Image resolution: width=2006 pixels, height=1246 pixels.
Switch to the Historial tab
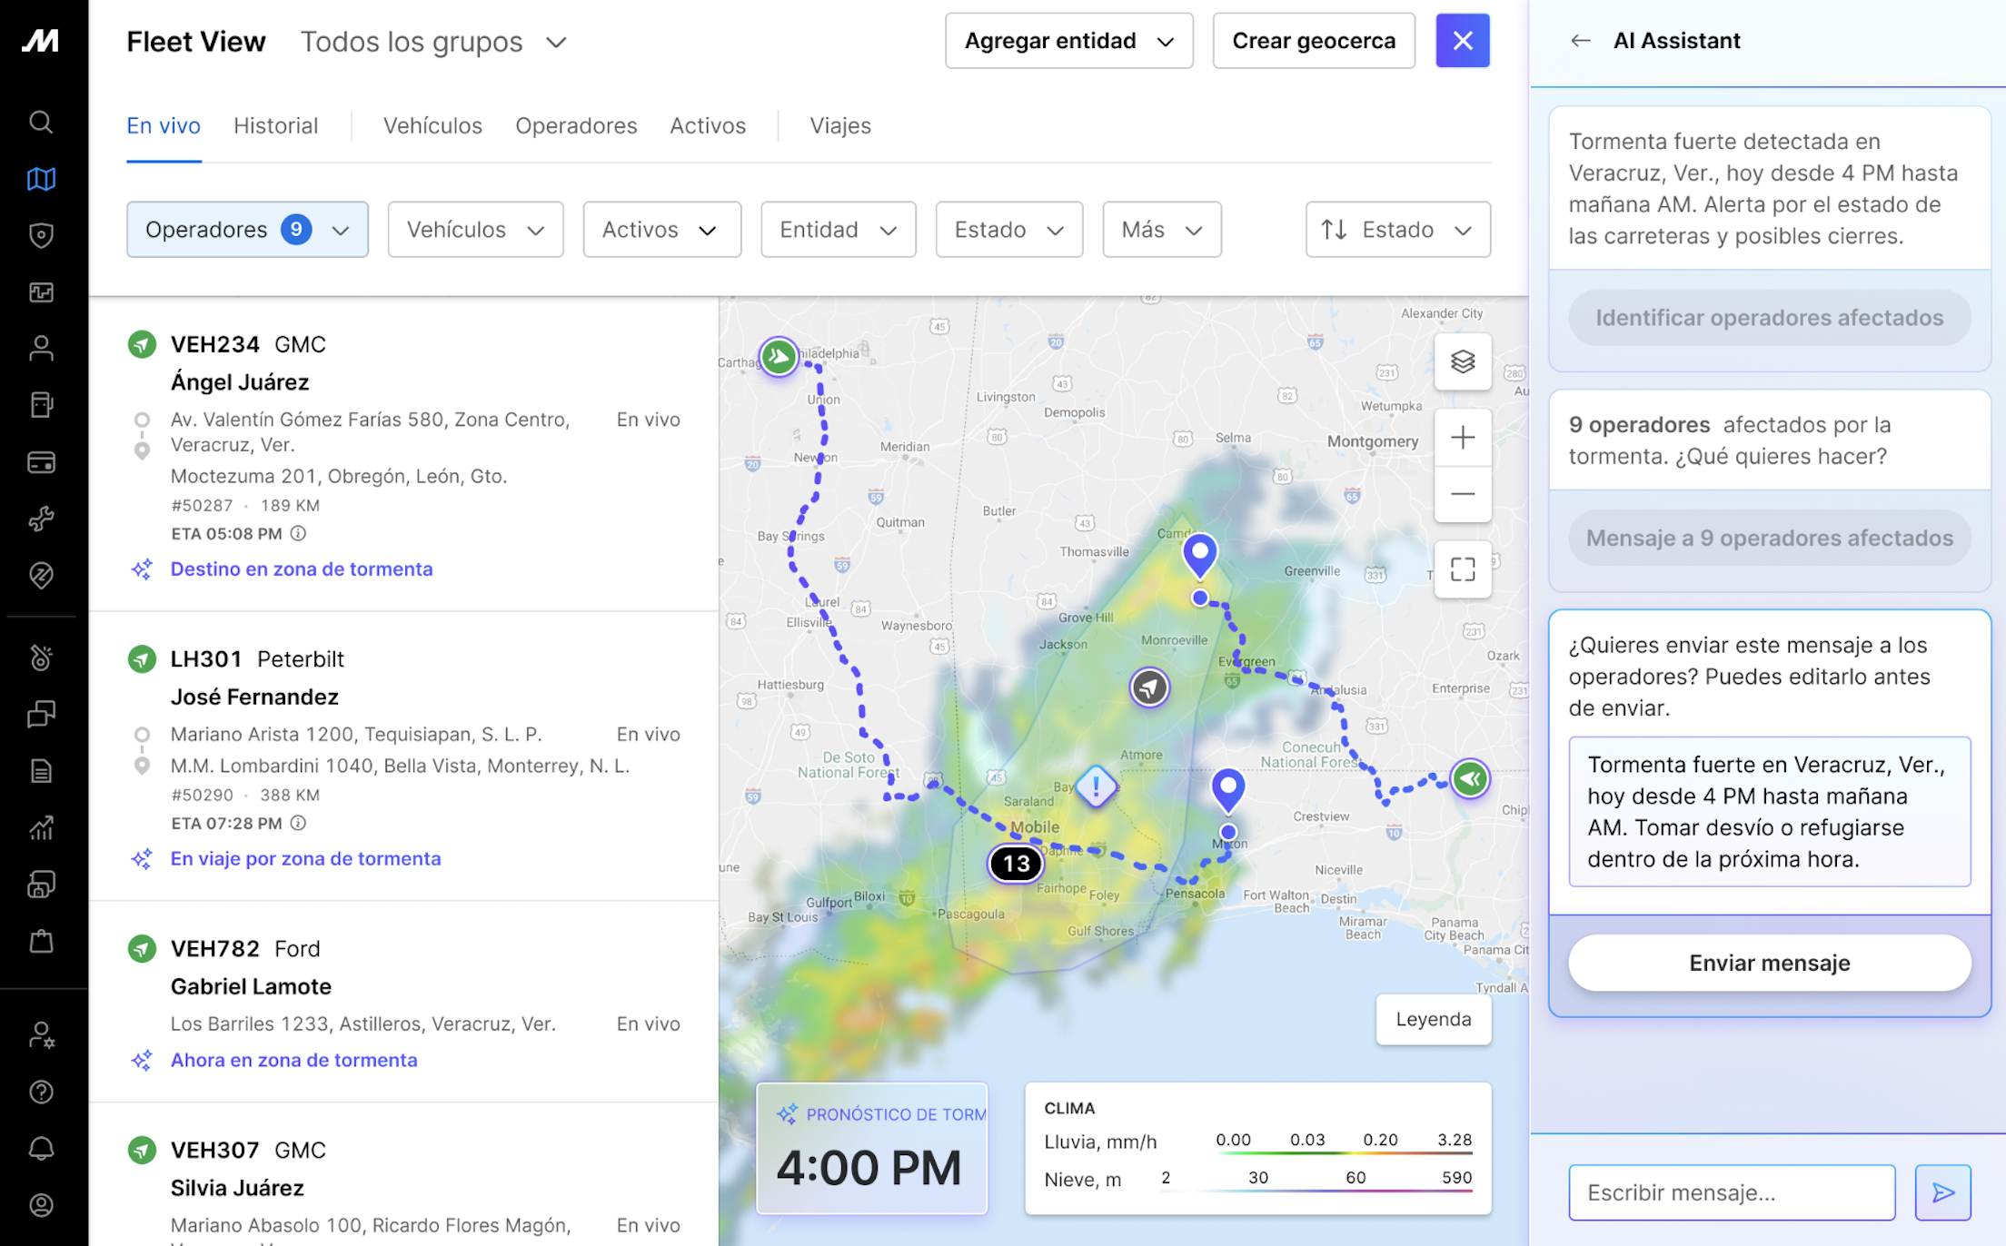coord(275,125)
